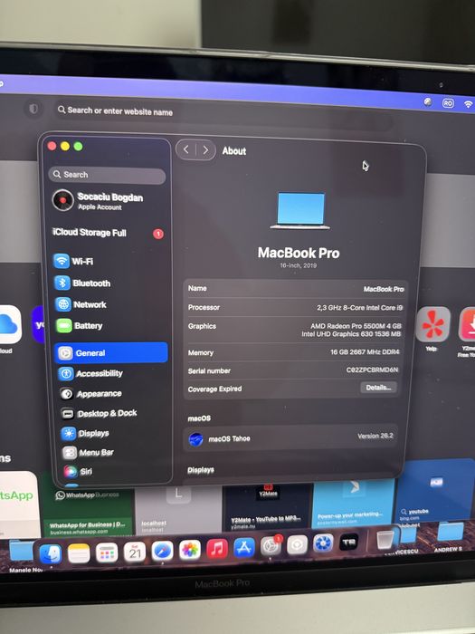Click the RO input source menu
Image resolution: width=475 pixels, height=634 pixels.
pyautogui.click(x=448, y=103)
